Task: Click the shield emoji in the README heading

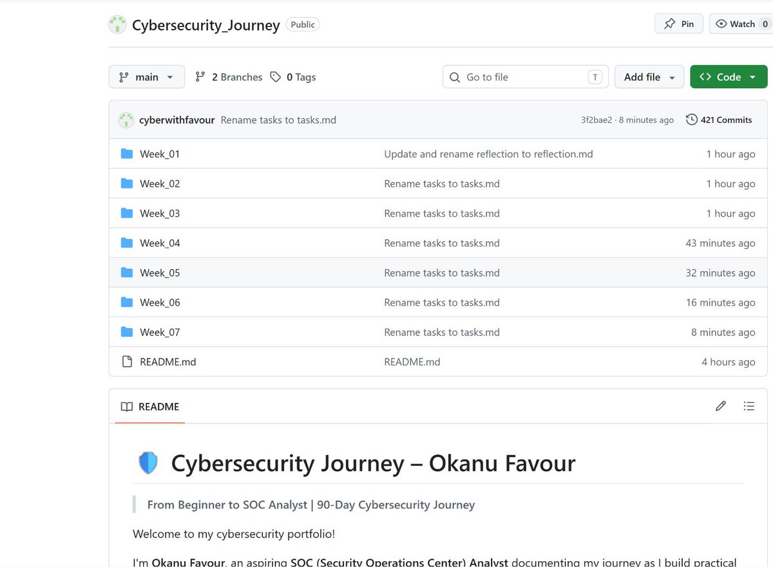Action: coord(148,463)
